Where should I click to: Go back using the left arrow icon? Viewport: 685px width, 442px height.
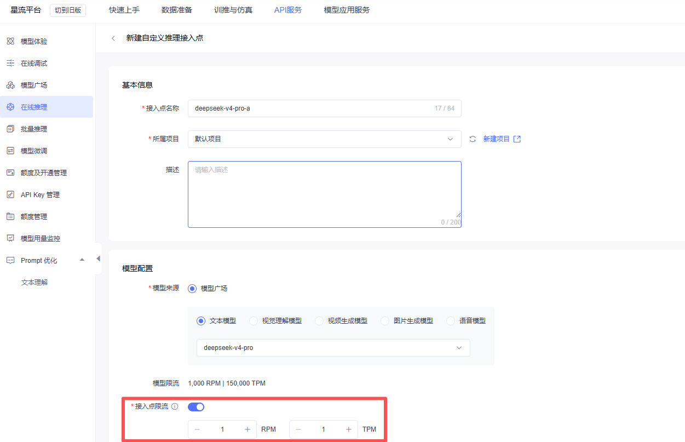click(x=113, y=38)
